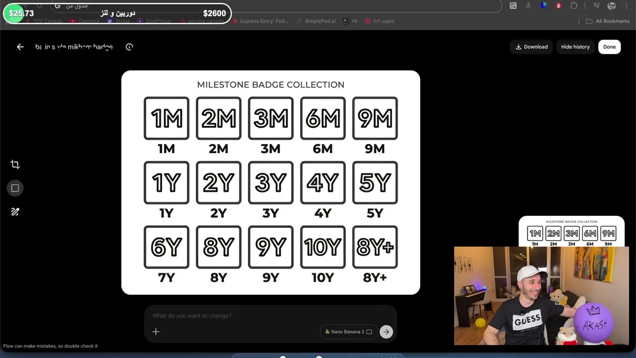
Task: Click the generated Milestone Badge Collection image
Action: (x=271, y=182)
